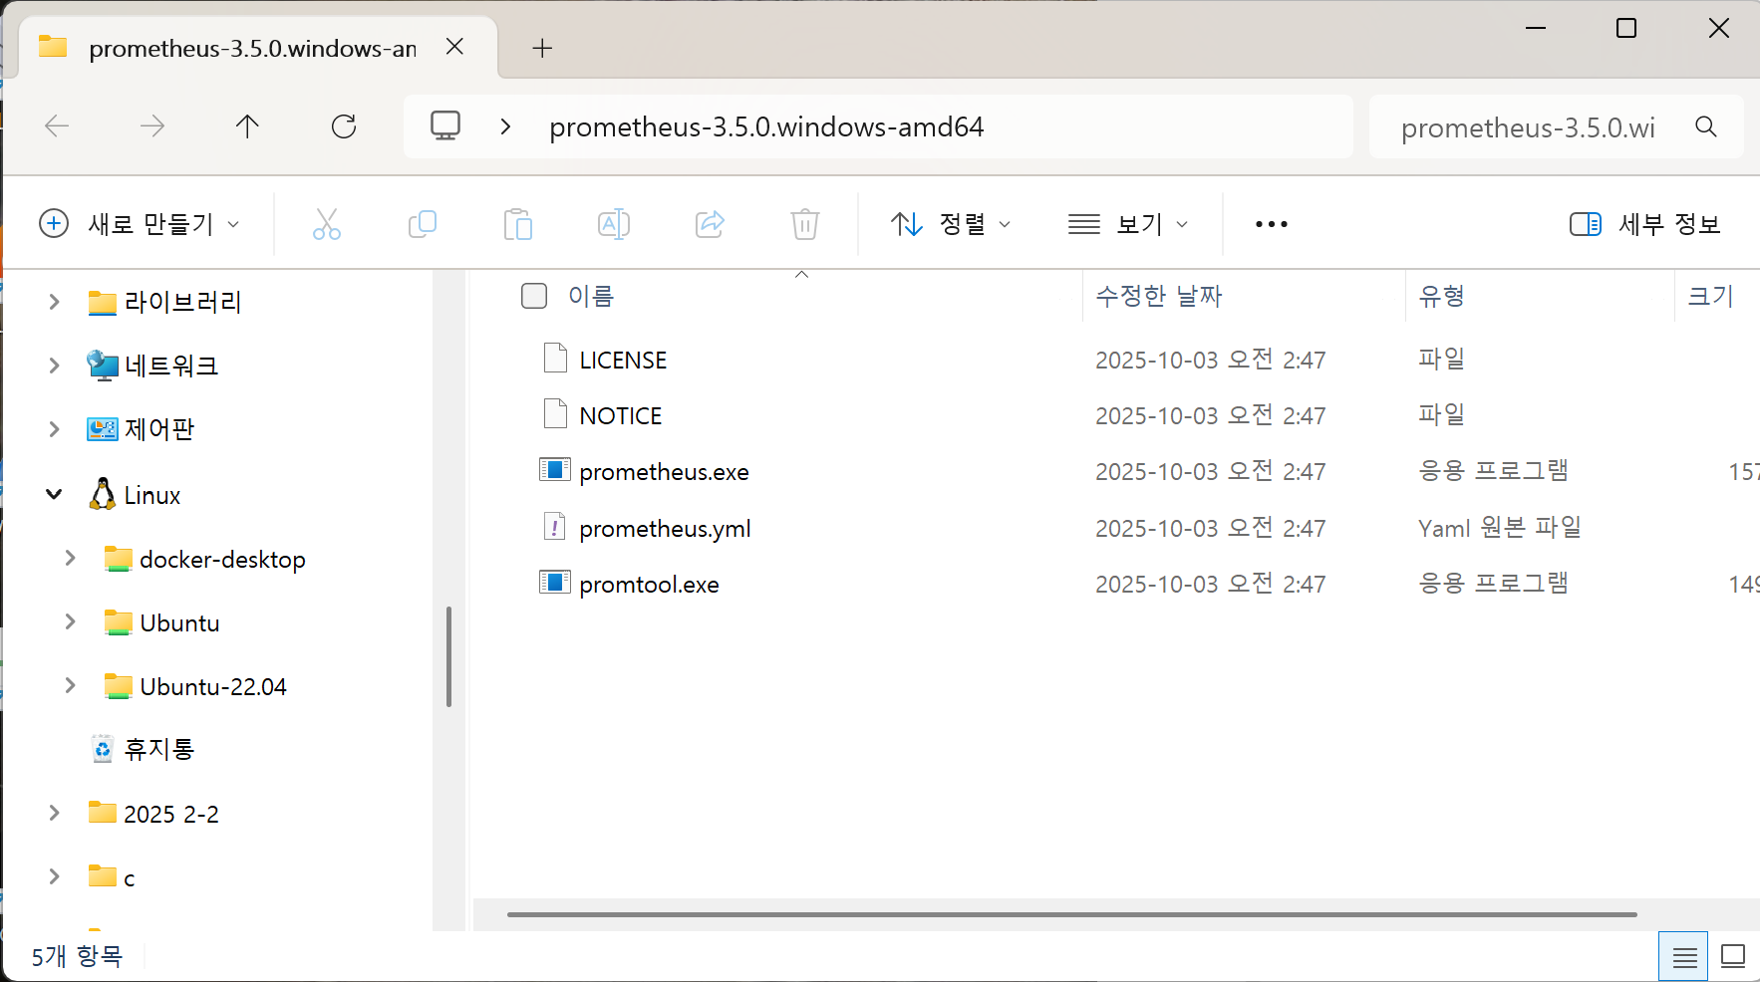Go up one folder level
Viewport: 1760px width, 982px height.
[x=247, y=126]
